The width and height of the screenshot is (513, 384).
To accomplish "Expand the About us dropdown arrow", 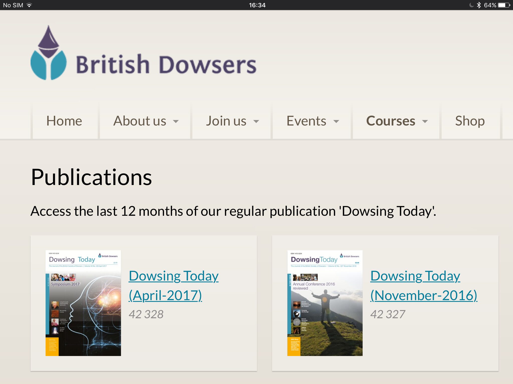I will click(176, 122).
